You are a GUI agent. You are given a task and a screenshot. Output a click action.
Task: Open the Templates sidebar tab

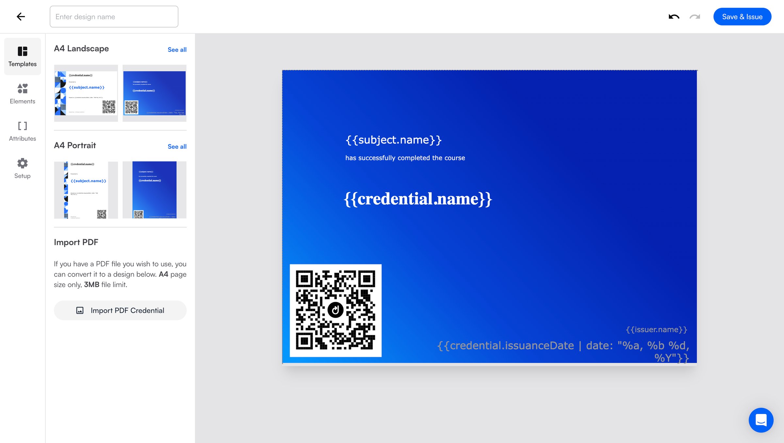[23, 56]
